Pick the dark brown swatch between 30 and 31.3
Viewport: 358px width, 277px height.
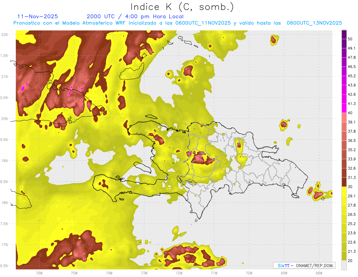pyautogui.click(x=344, y=182)
